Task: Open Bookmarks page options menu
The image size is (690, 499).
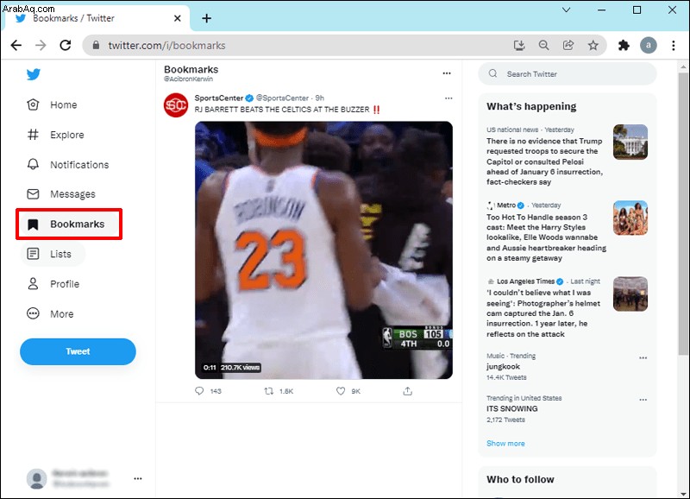Action: (x=447, y=73)
